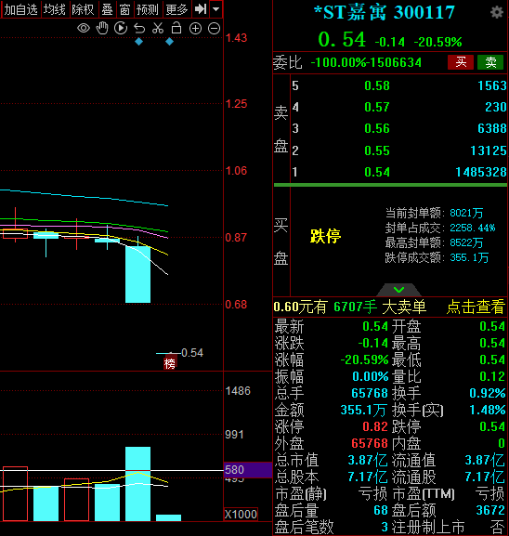Click the 盘后额 3672 value
509x536 pixels.
coord(490,510)
